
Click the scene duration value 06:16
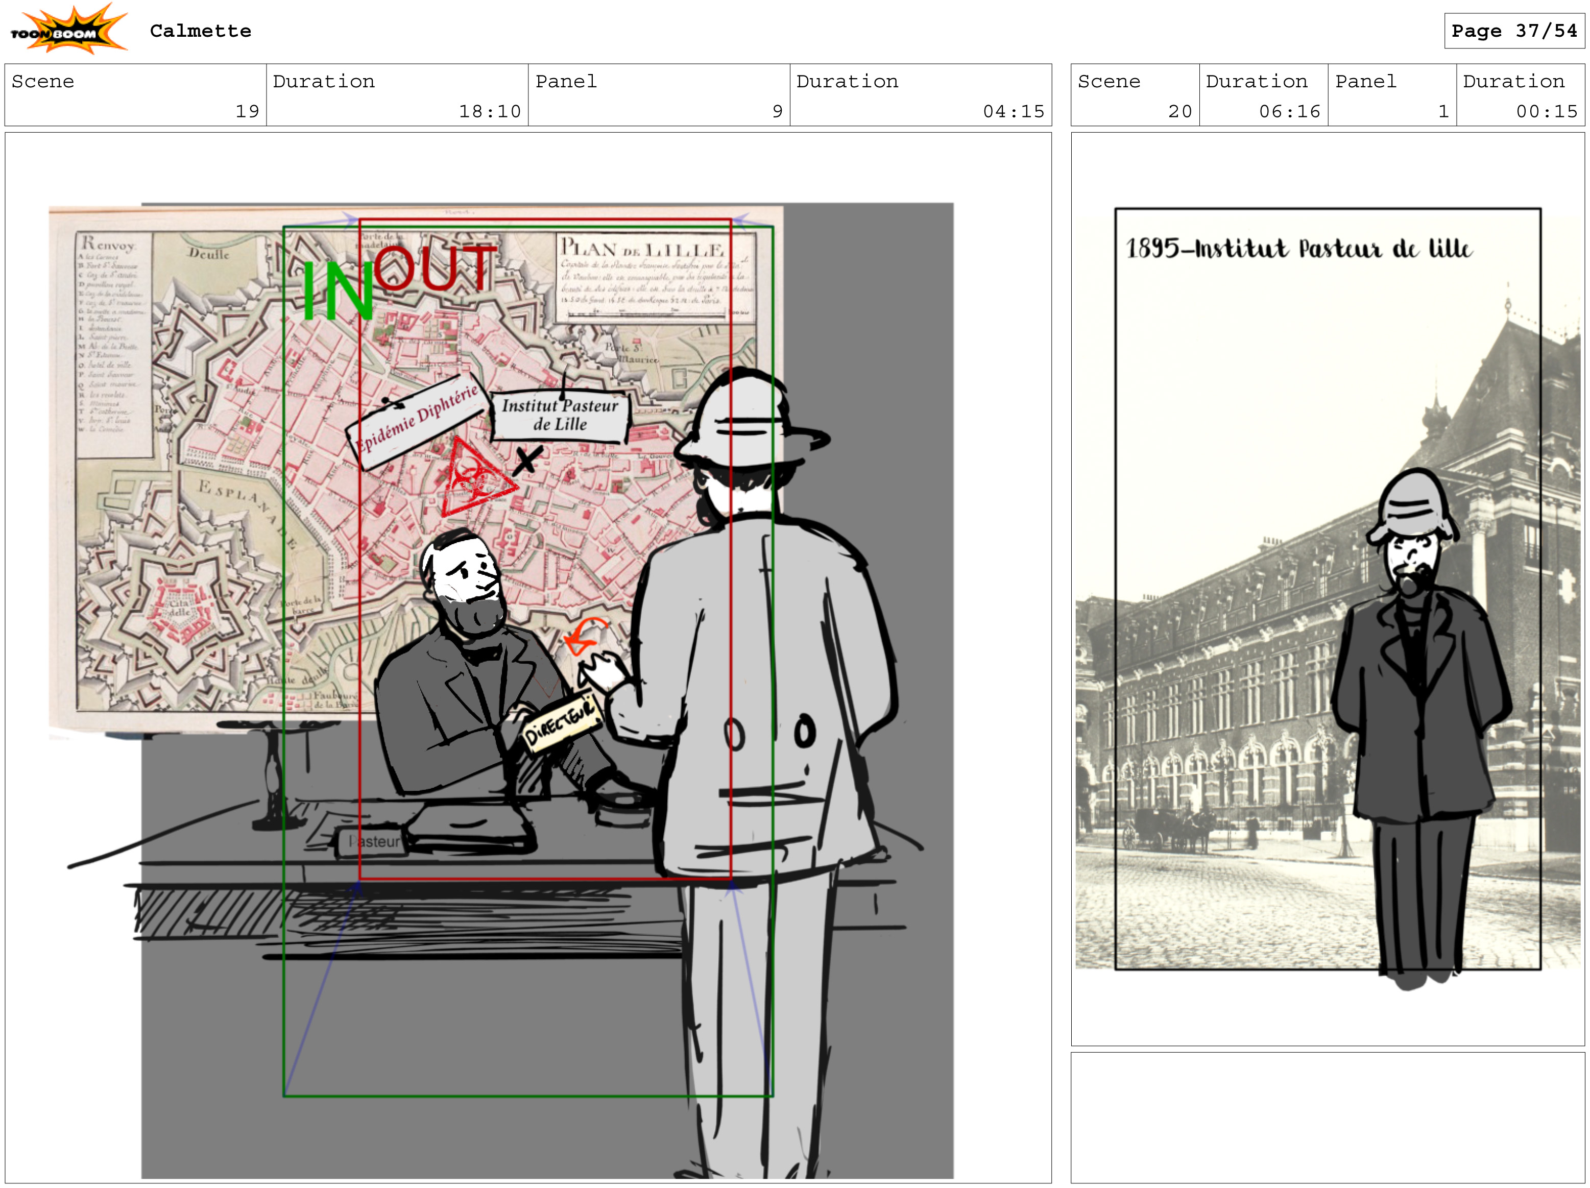pyautogui.click(x=1290, y=111)
